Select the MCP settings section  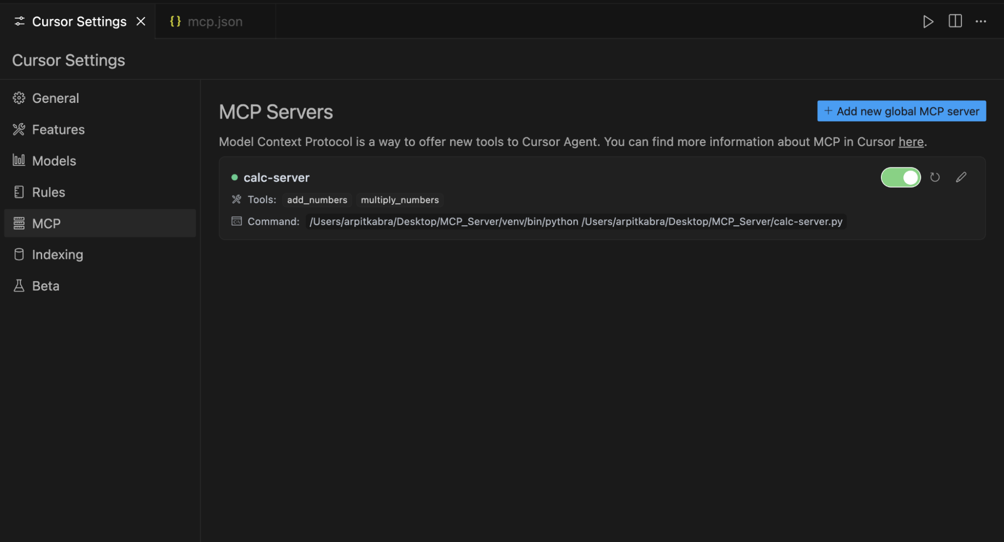point(100,223)
